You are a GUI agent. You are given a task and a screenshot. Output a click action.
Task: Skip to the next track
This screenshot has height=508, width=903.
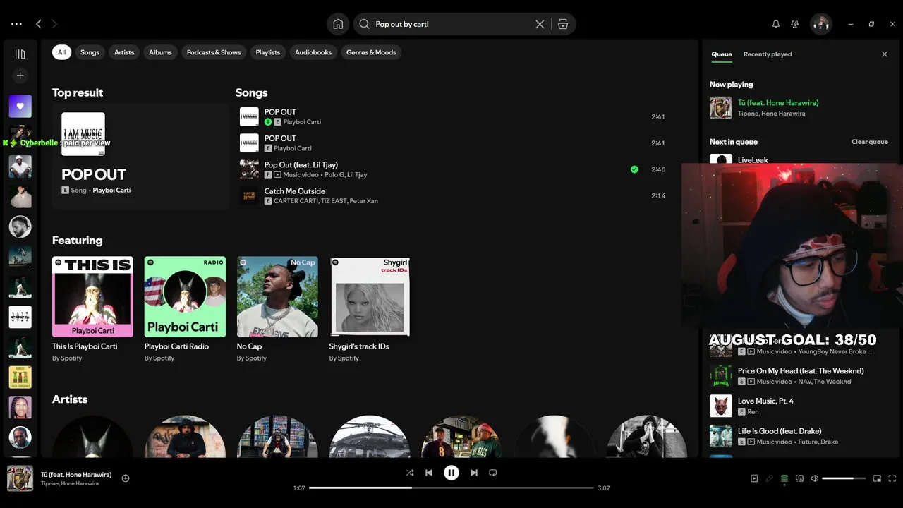coord(474,473)
